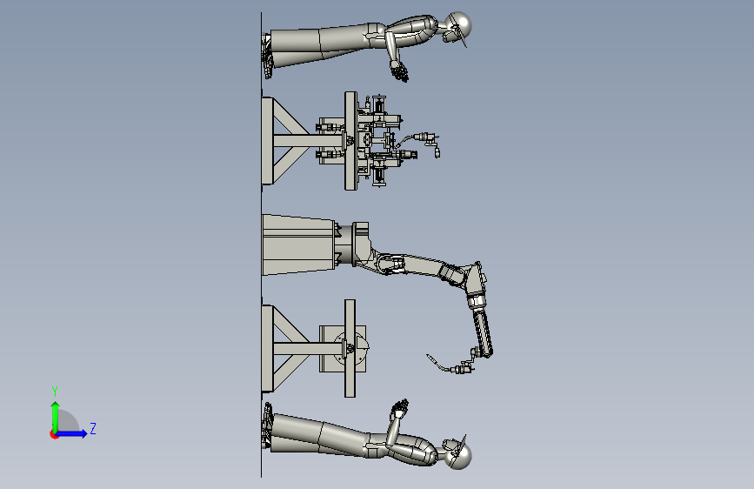This screenshot has height=489, width=754.
Task: Select the lower positioner's square faceplate
Action: [343, 348]
